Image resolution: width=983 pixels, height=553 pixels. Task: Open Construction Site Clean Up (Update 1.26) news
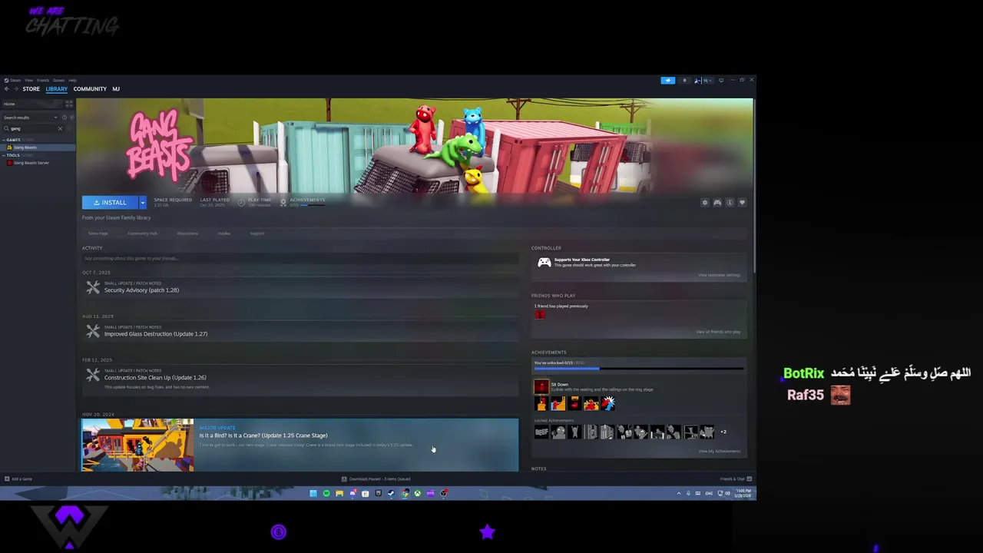[155, 378]
